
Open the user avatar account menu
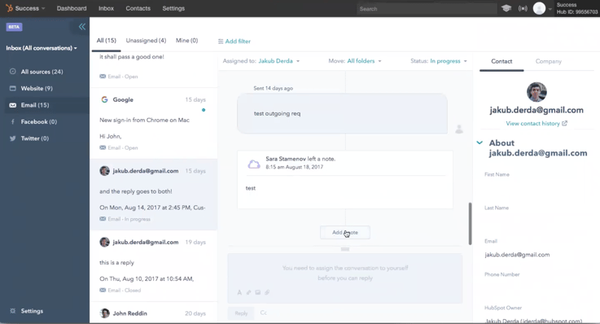pyautogui.click(x=539, y=8)
